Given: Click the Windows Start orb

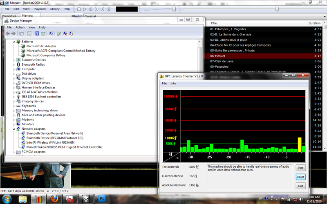Looking at the screenshot, I should coord(7,199).
